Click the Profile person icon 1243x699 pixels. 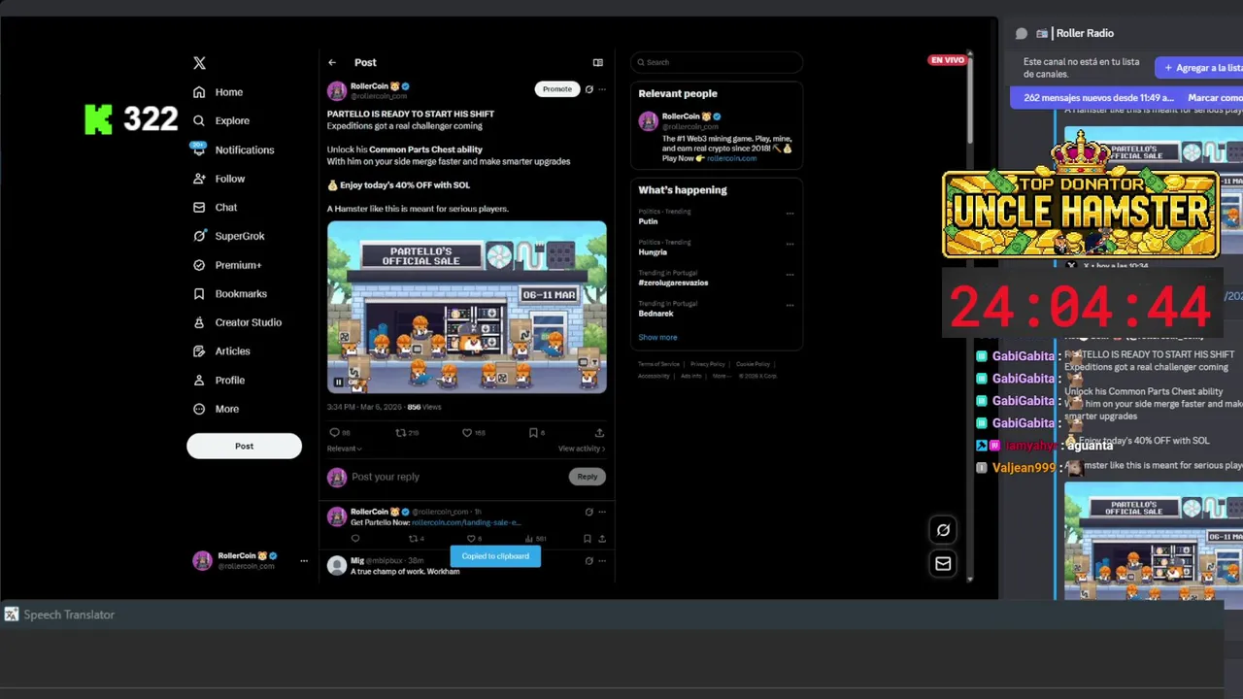tap(199, 380)
